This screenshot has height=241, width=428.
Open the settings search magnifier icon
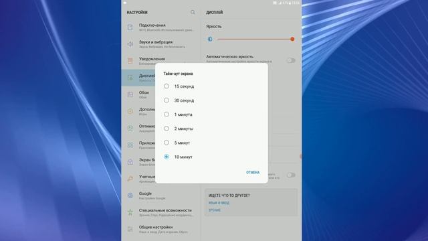(193, 12)
